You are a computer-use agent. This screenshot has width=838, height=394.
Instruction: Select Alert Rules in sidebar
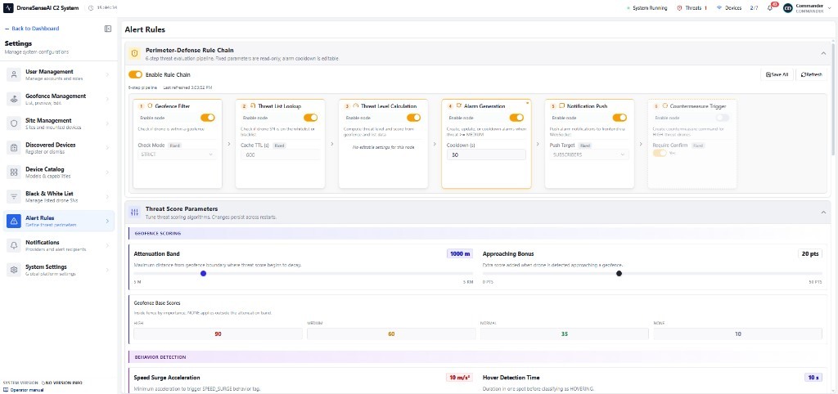point(59,221)
